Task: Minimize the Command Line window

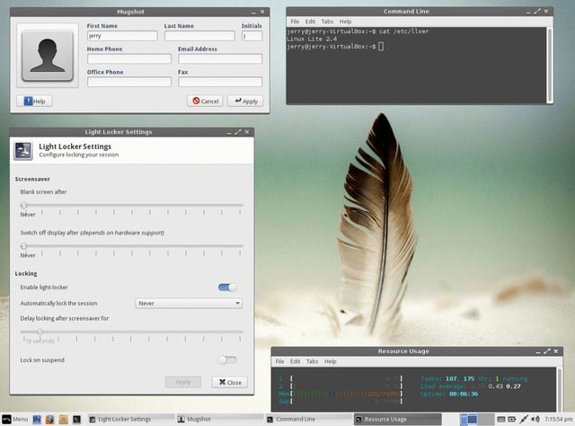Action: tap(528, 12)
